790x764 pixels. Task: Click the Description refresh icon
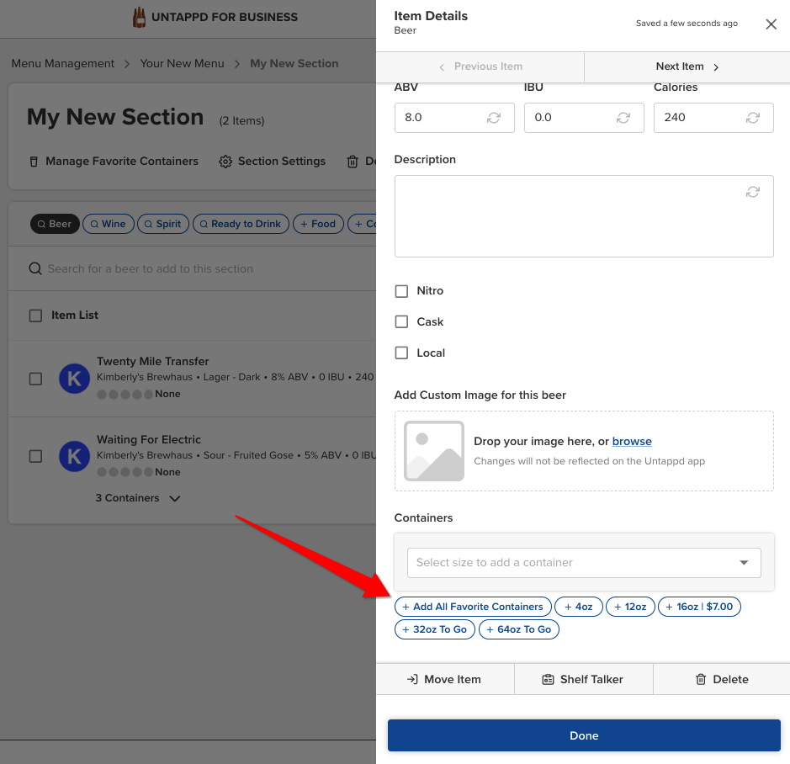(x=753, y=192)
